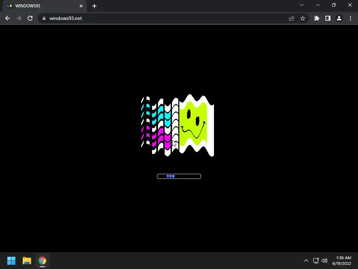Open a new browser tab
This screenshot has height=269, width=358.
[94, 6]
